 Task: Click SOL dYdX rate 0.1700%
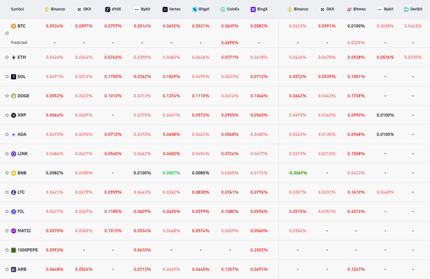click(x=113, y=76)
